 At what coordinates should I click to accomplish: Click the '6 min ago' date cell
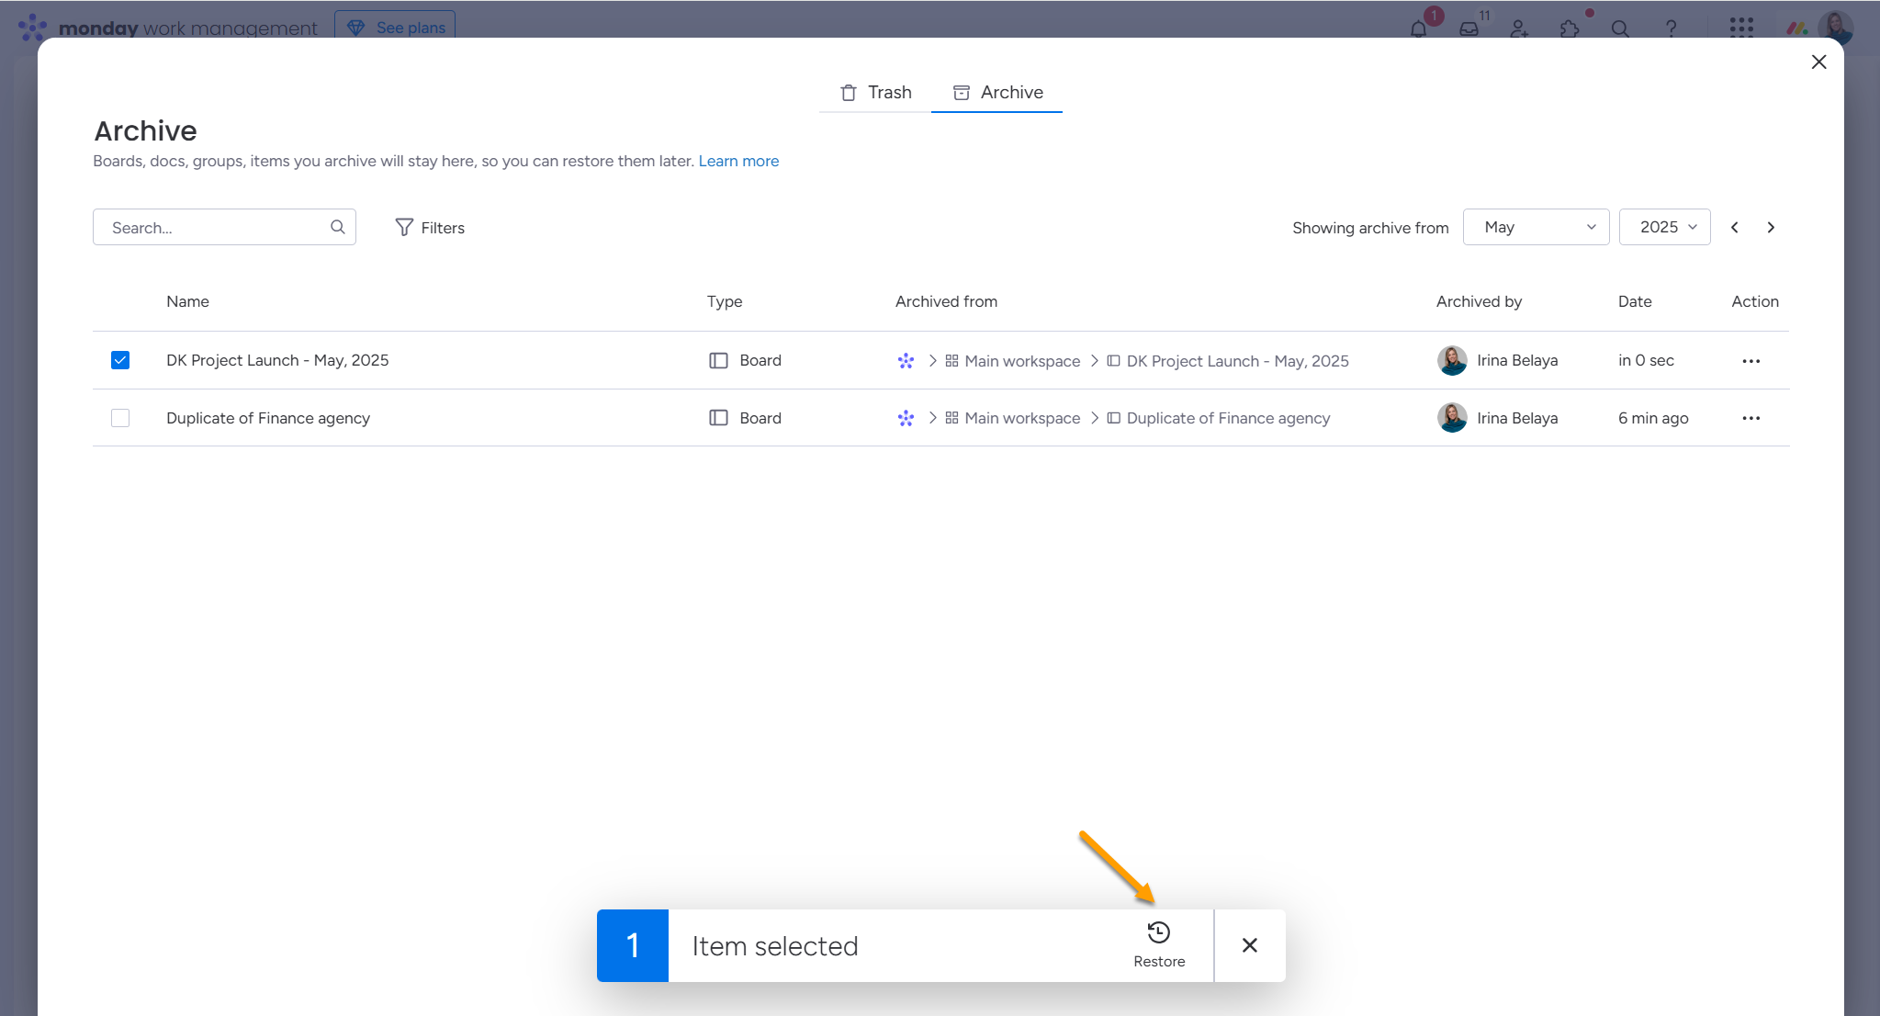coord(1653,418)
